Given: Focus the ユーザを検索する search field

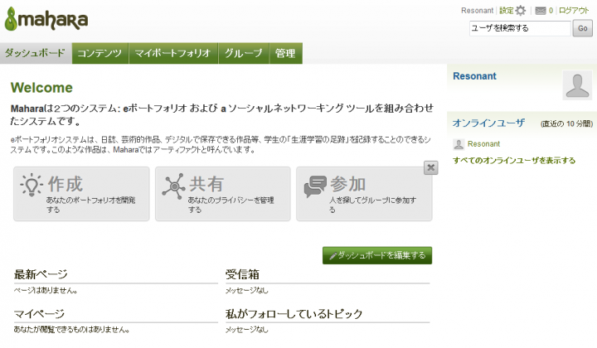Looking at the screenshot, I should pos(520,28).
